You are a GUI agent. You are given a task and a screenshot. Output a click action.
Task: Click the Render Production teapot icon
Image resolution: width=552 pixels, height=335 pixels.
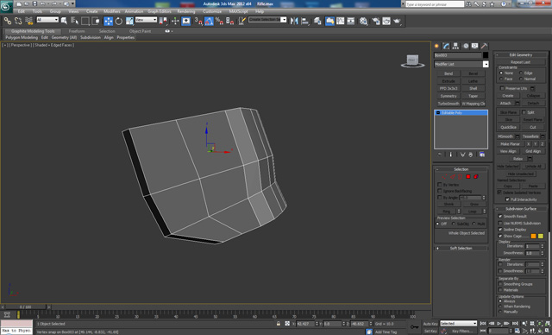click(397, 21)
